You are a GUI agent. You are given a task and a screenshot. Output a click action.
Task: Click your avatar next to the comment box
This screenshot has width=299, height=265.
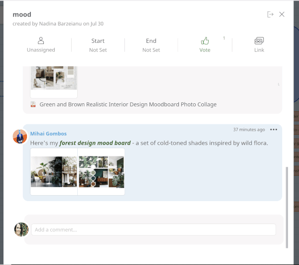coord(21,229)
